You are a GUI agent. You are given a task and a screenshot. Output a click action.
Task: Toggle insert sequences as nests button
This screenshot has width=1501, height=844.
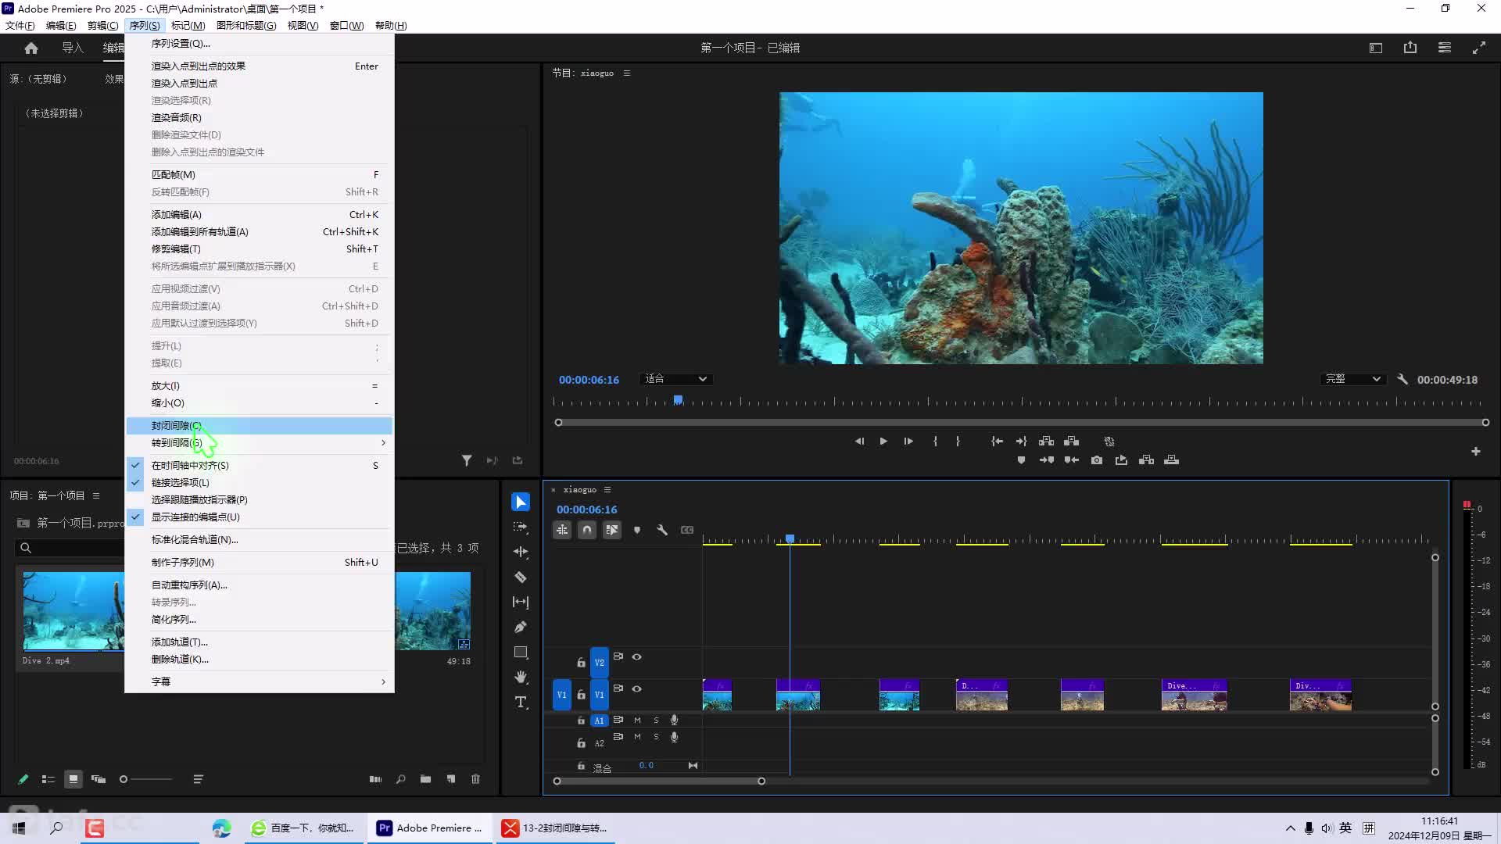562,530
